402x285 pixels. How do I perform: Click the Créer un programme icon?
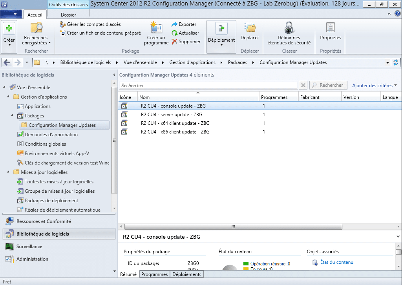click(x=156, y=28)
